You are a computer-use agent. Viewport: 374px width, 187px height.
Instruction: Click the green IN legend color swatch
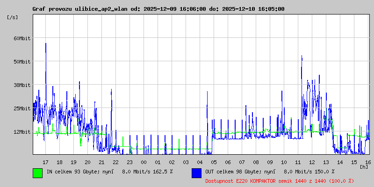tap(37, 173)
